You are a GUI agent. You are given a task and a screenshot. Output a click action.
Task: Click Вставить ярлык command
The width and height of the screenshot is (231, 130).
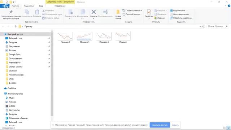51,18
